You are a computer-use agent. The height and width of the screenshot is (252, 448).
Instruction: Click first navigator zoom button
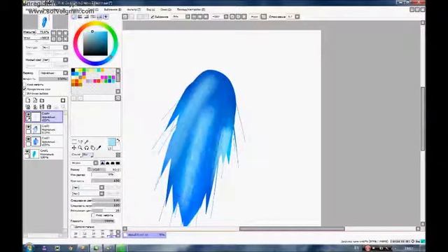53,33
